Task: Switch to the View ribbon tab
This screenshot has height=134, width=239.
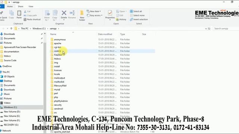Action: pyautogui.click(x=31, y=6)
